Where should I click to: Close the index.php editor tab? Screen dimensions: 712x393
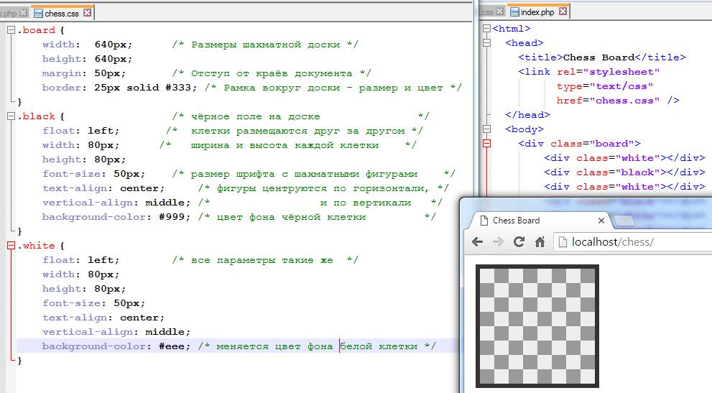[x=562, y=12]
